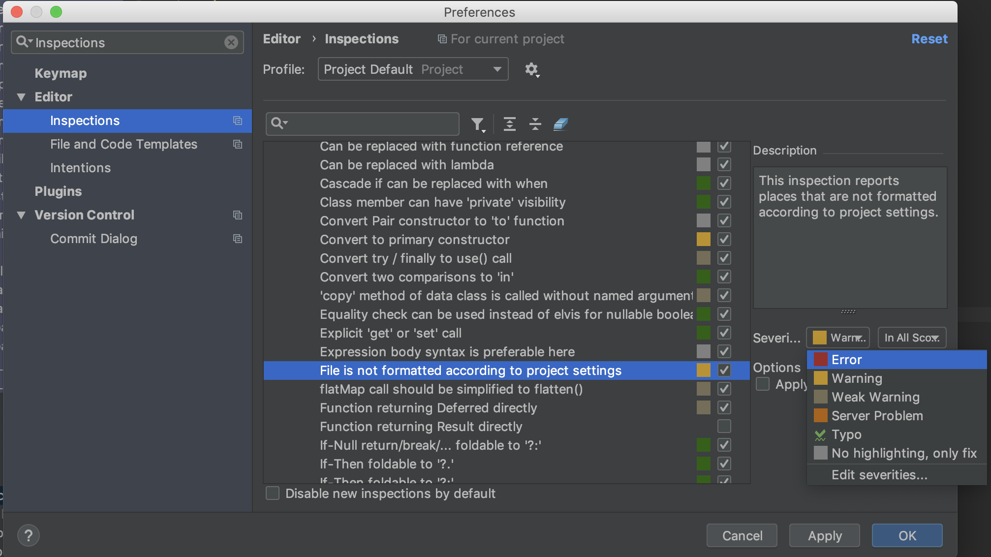
Task: Open the Severity Warning dropdown
Action: 838,338
